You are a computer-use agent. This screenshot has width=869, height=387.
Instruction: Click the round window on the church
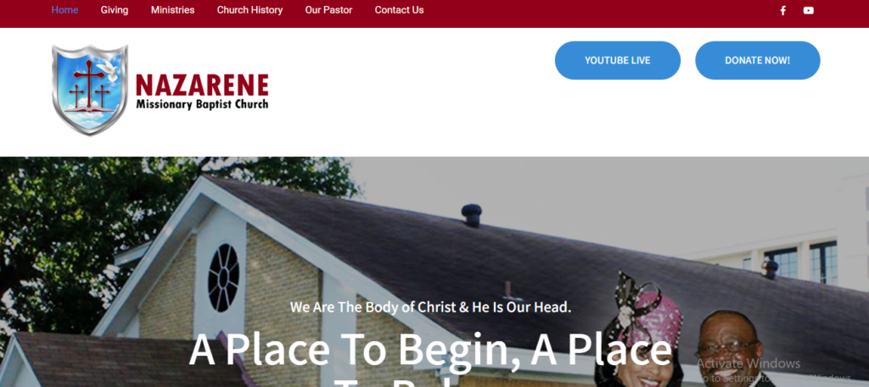(223, 278)
